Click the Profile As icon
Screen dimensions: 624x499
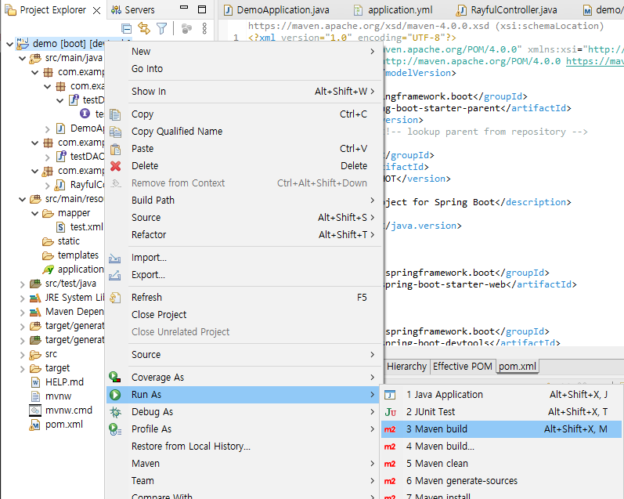115,429
